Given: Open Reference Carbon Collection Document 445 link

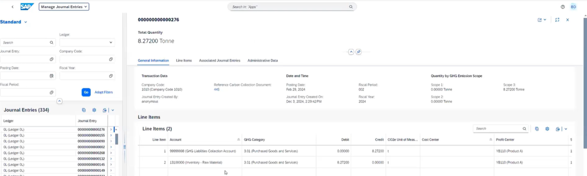Looking at the screenshot, I should [x=216, y=90].
